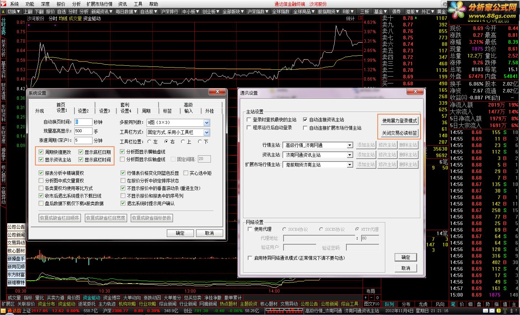This screenshot has height=315, width=520.
Task: Enable 分析图中成交量复权 checkbox
Action: pyautogui.click(x=41, y=181)
